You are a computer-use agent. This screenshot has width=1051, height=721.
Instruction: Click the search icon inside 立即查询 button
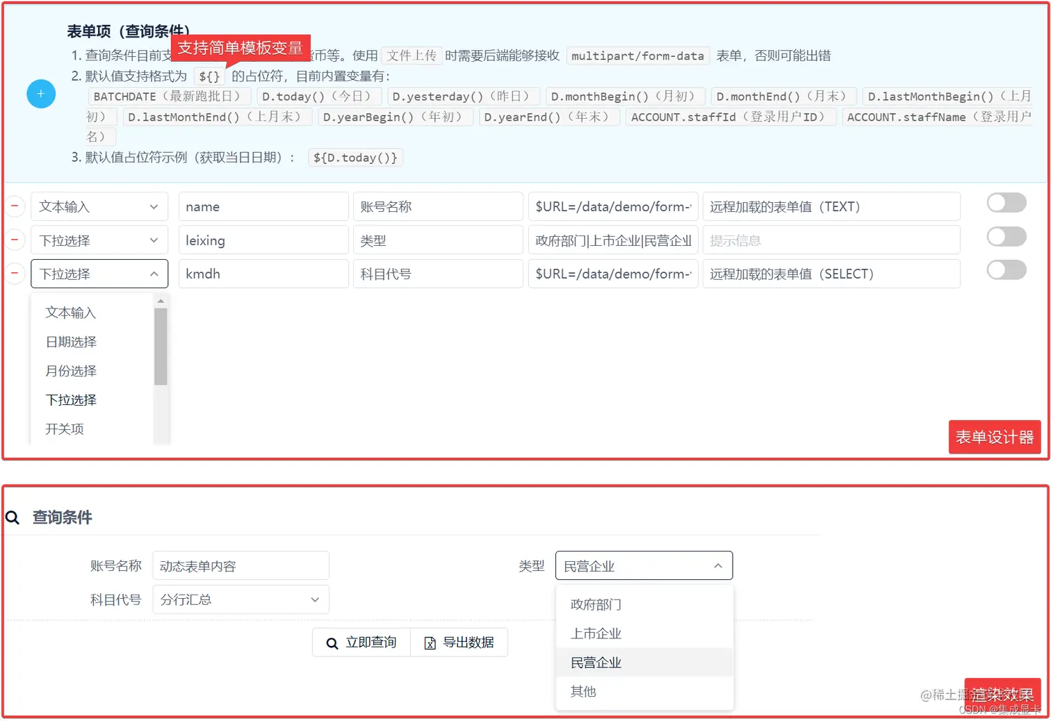pos(332,642)
